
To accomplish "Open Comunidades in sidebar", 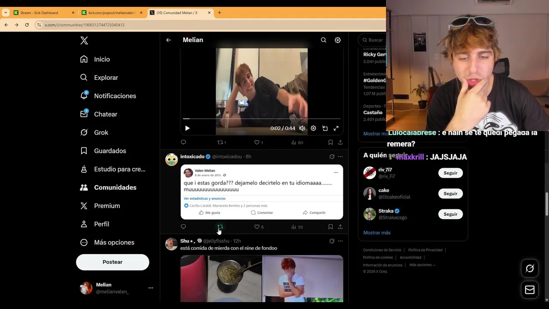I will 109,188.
